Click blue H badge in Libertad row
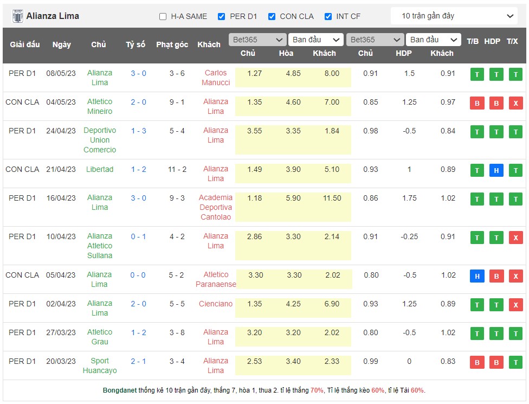The height and width of the screenshot is (404, 529). pos(496,171)
